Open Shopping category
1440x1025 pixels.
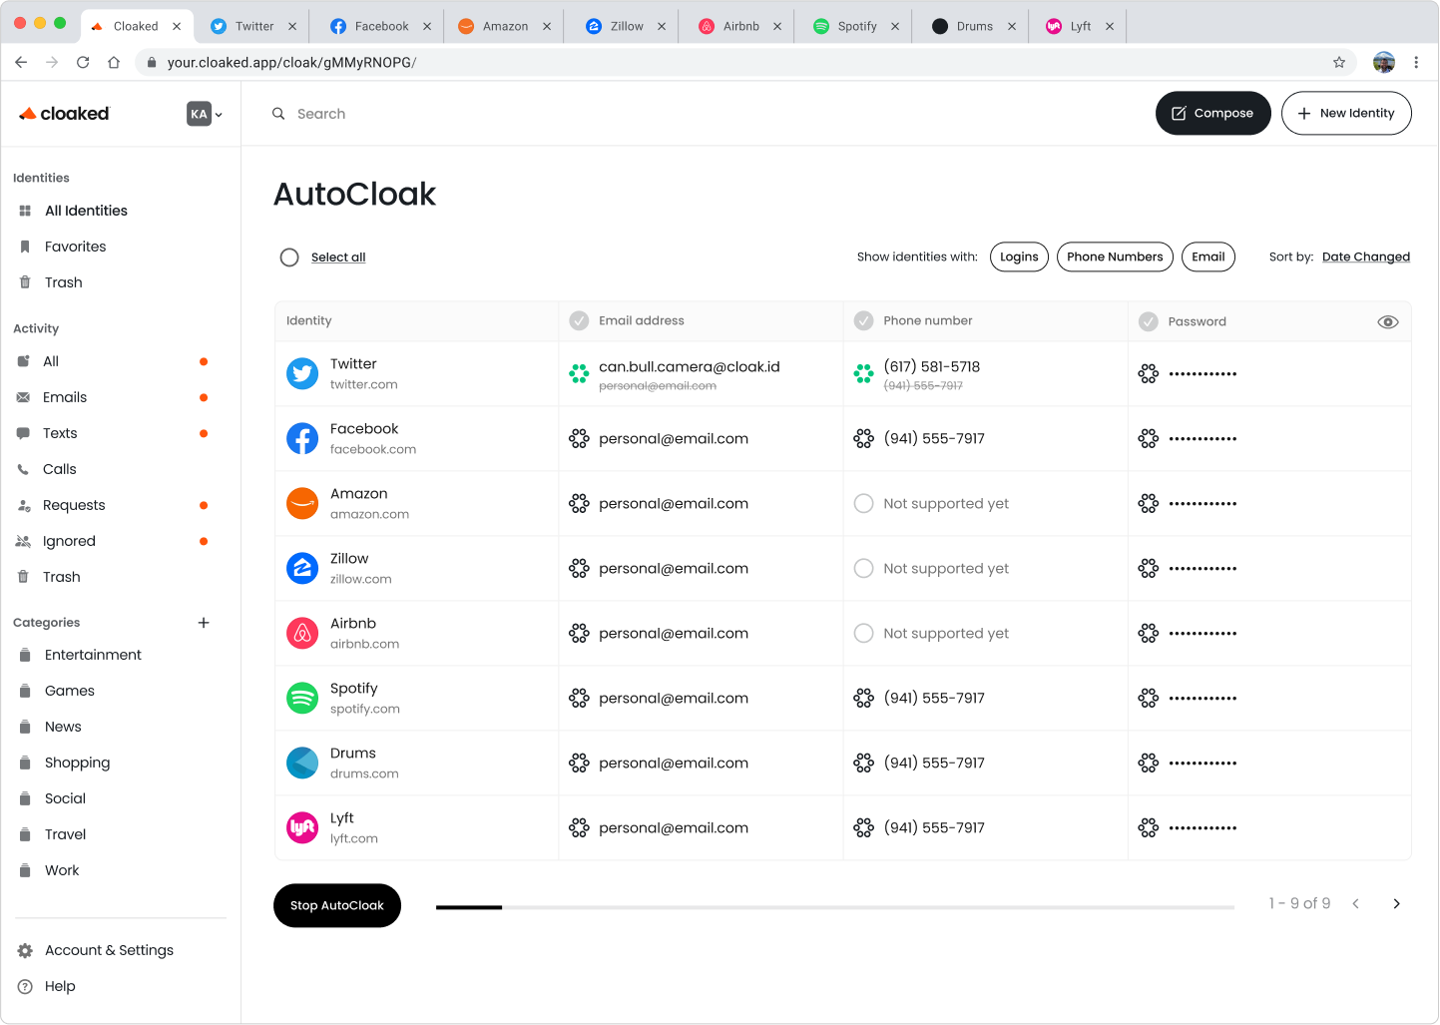(x=77, y=763)
